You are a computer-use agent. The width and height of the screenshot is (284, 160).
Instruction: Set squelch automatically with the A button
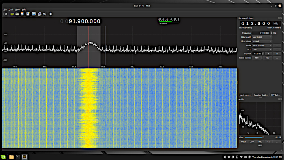tap(269, 54)
